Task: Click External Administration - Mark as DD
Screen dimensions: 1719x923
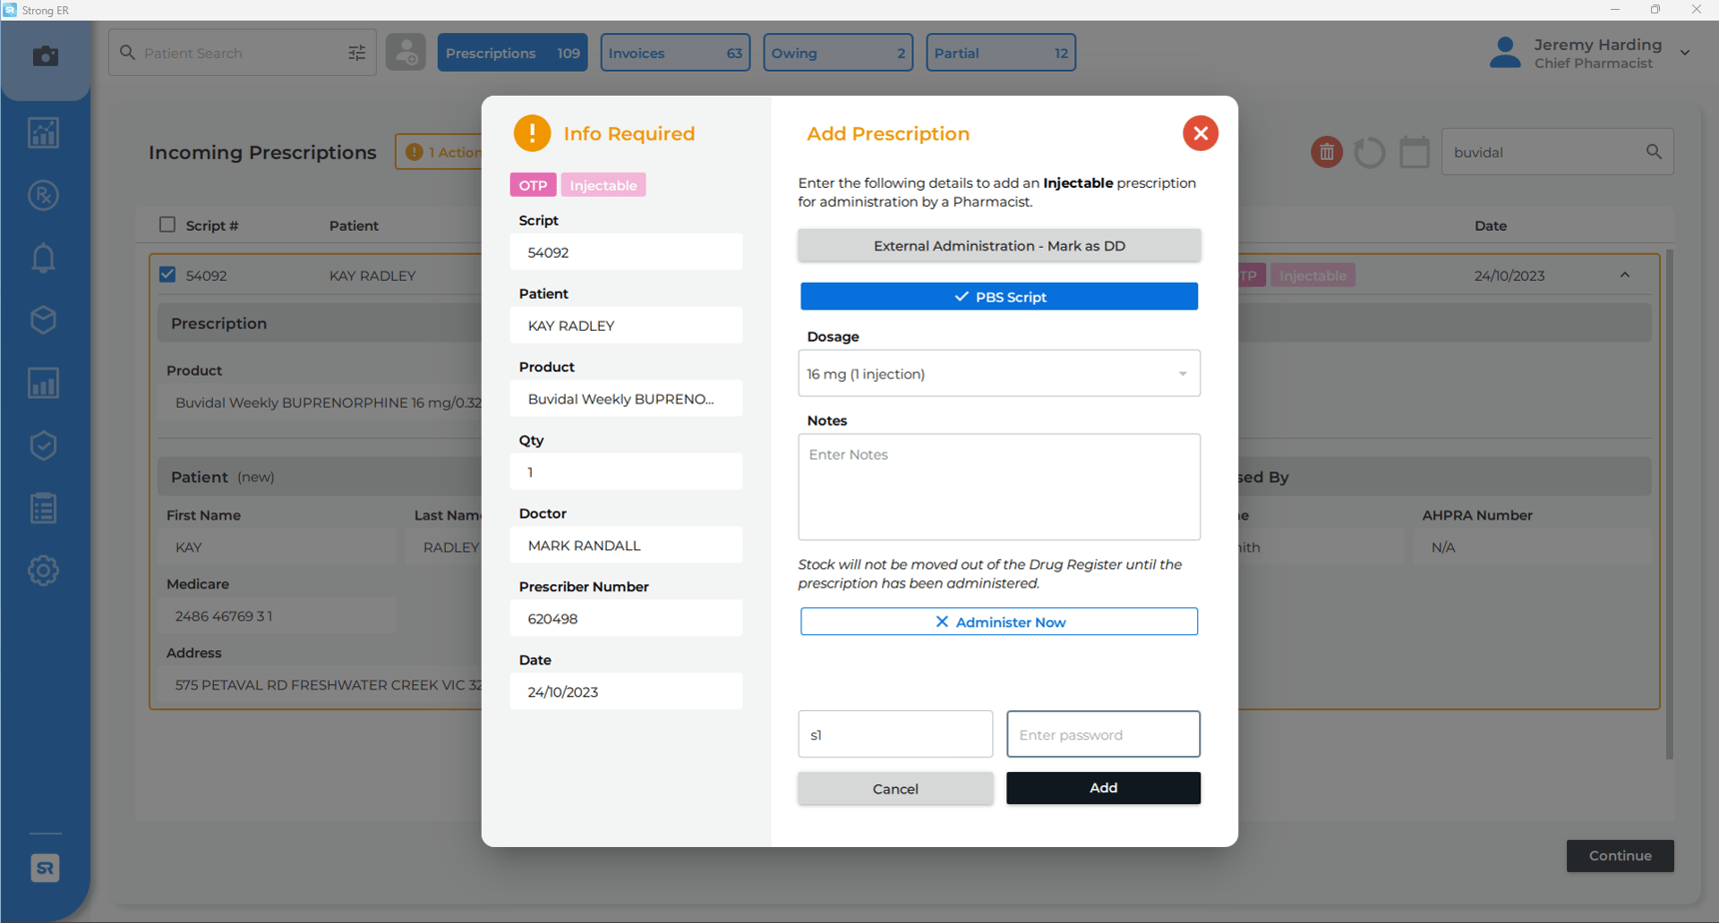Action: click(999, 246)
